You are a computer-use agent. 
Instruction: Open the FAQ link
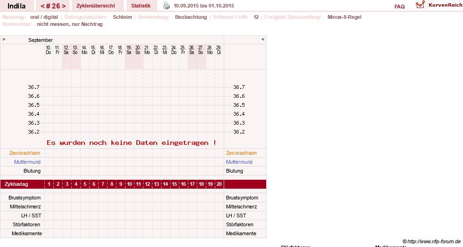click(399, 7)
